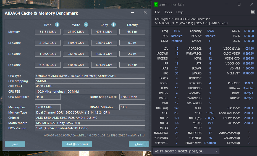
Task: Click the VDIMM value 1,5600V
Action: tap(248, 68)
